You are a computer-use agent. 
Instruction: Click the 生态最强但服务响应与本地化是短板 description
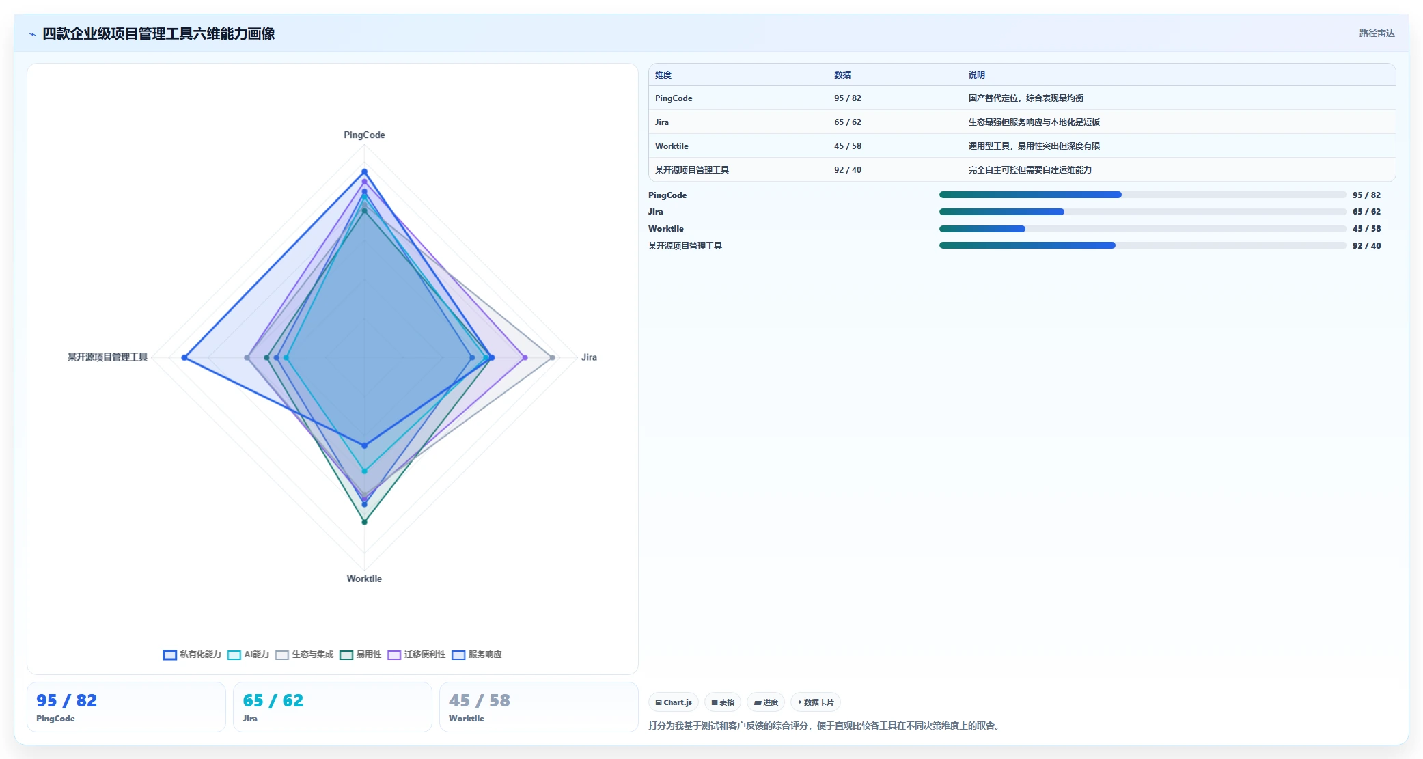(1034, 122)
